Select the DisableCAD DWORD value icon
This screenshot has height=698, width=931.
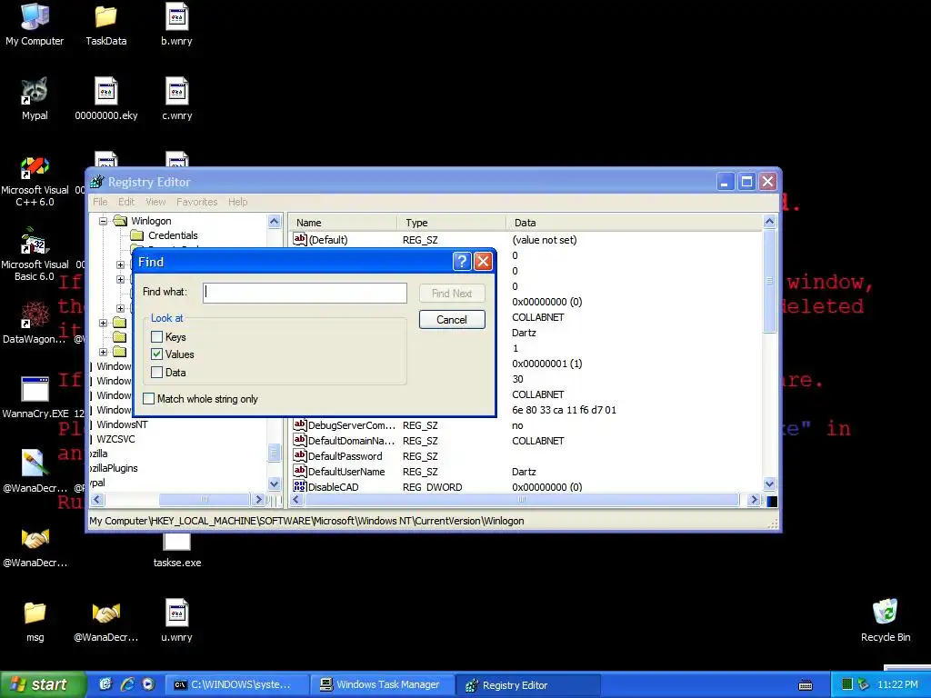(x=300, y=487)
